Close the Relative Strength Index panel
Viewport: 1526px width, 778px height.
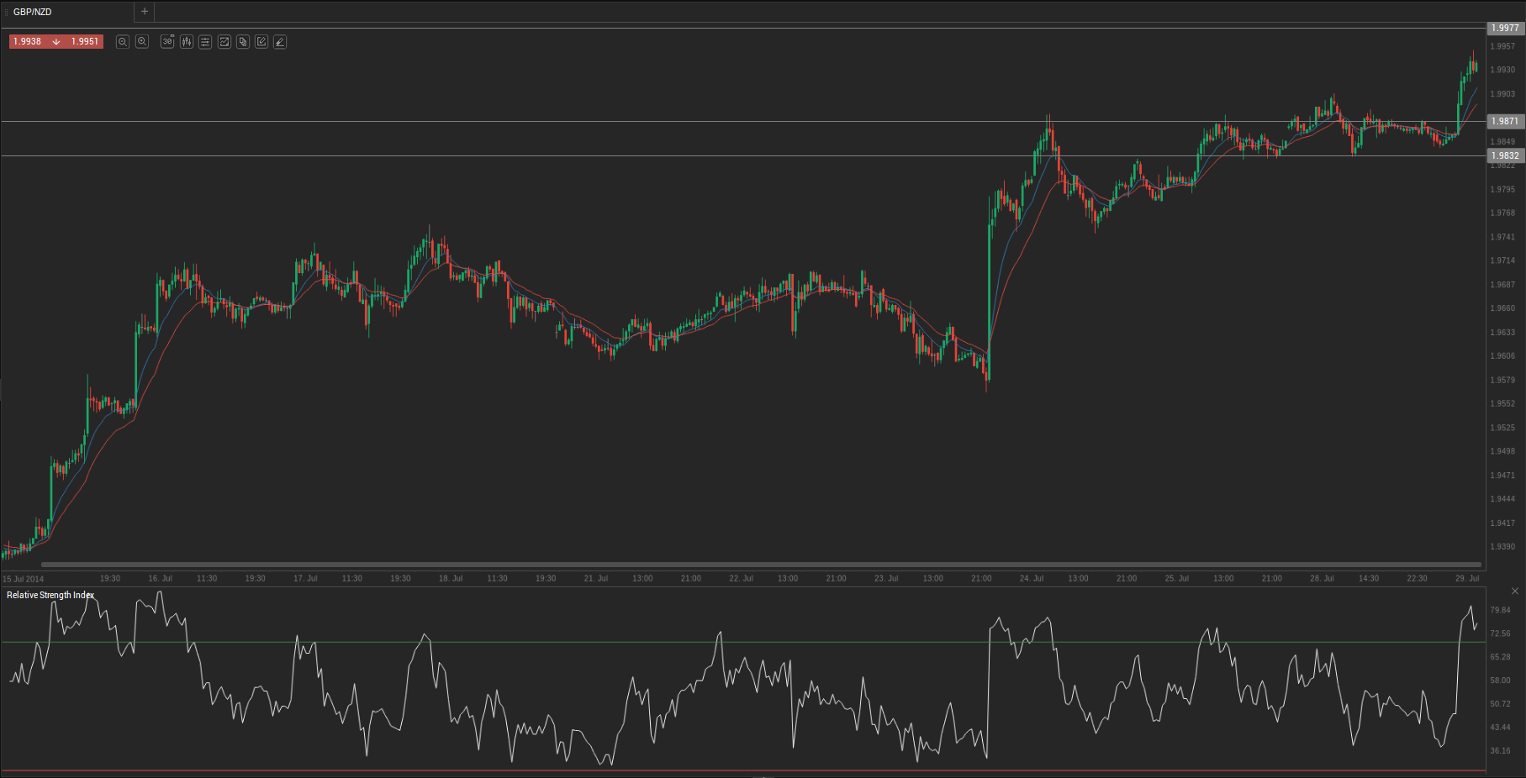(x=1515, y=591)
